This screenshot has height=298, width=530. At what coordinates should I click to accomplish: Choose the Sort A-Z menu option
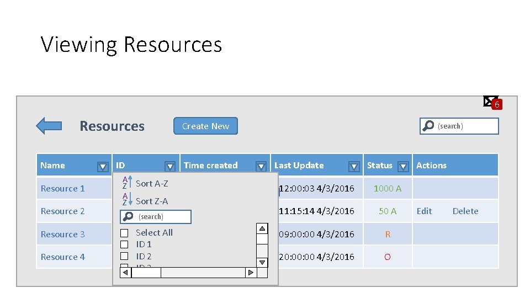pyautogui.click(x=152, y=183)
